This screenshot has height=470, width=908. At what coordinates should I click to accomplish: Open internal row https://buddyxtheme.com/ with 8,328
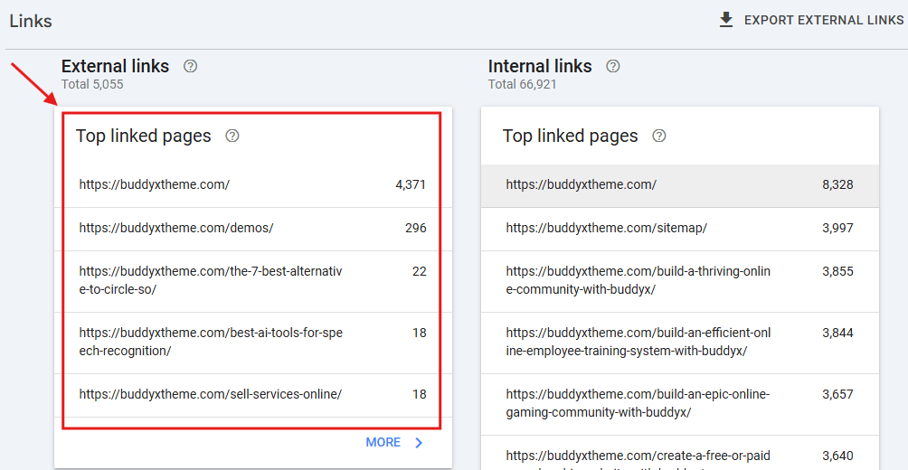click(x=680, y=186)
